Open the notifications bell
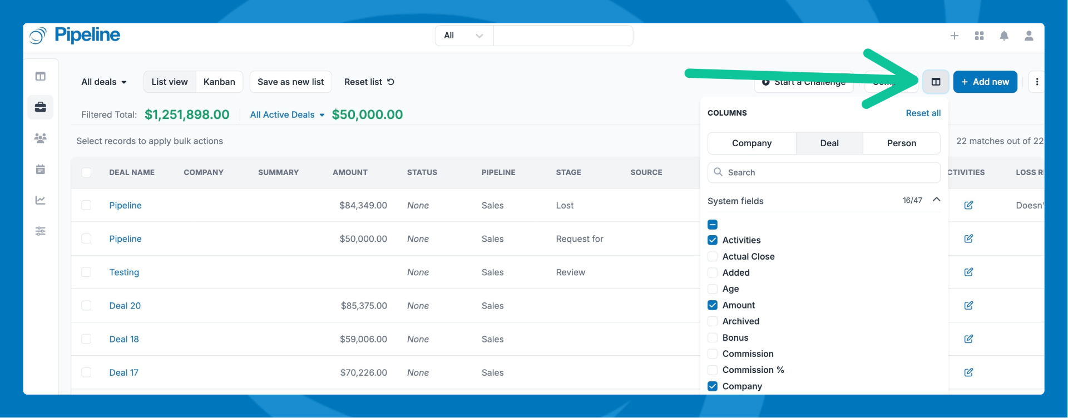The width and height of the screenshot is (1068, 418). [1004, 36]
